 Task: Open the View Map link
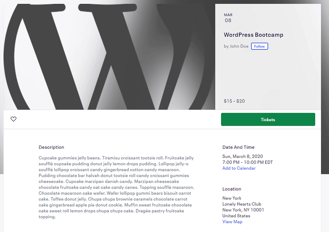[x=232, y=222]
